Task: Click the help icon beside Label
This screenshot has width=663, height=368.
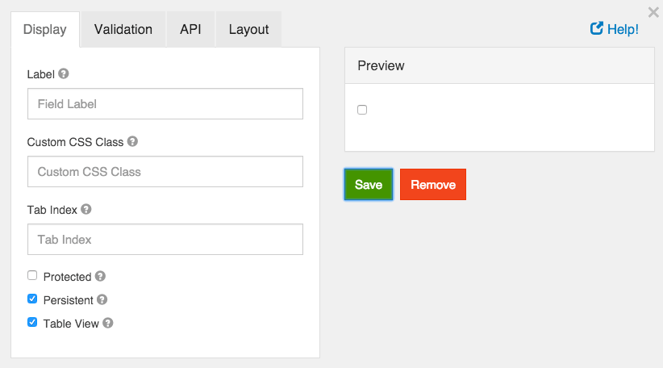Action: pos(64,73)
